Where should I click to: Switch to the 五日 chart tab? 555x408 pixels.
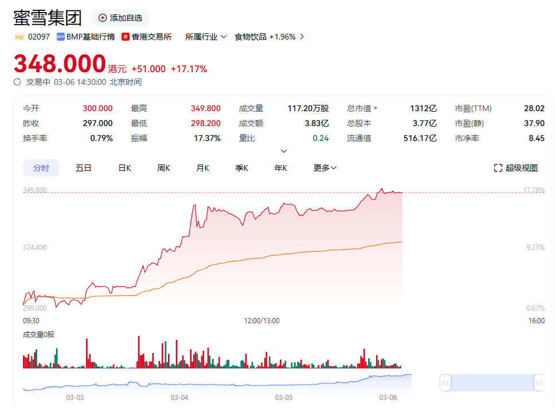point(83,168)
